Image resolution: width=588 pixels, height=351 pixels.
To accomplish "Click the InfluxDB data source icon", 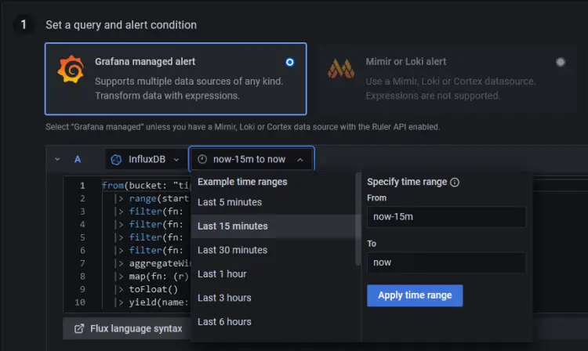I will (x=117, y=159).
